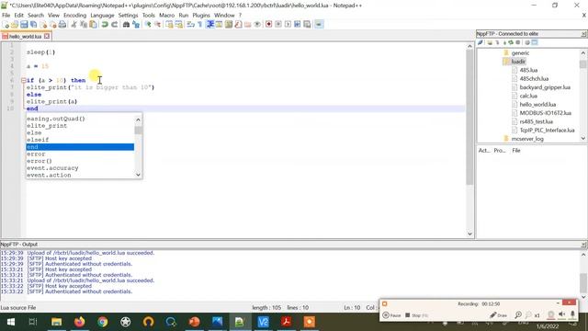Stop the screen recording
The height and width of the screenshot is (331, 588).
point(416,315)
